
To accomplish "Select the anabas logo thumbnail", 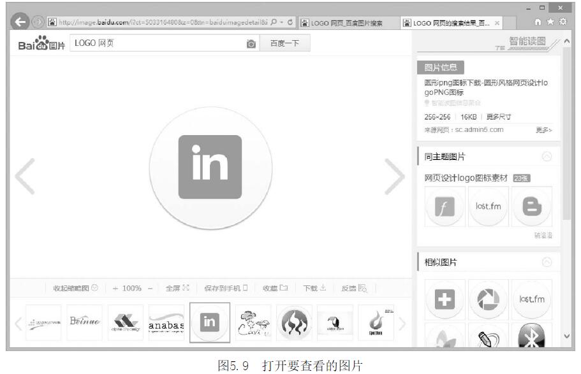I will (166, 323).
